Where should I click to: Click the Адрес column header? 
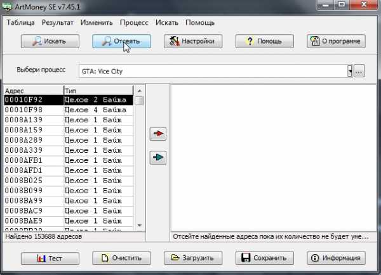point(34,91)
